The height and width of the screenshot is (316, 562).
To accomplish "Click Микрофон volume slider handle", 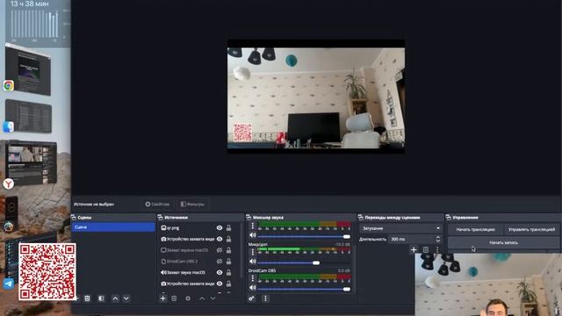I will click(x=316, y=263).
